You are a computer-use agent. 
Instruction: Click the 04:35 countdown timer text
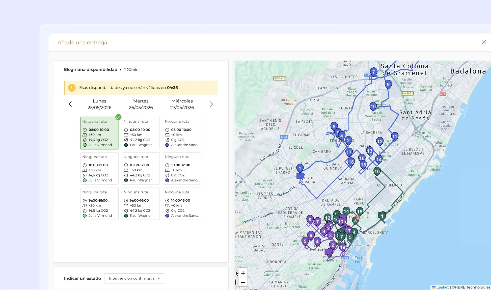click(172, 88)
